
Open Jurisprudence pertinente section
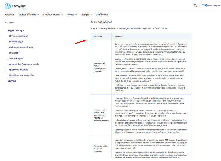pos(21,47)
